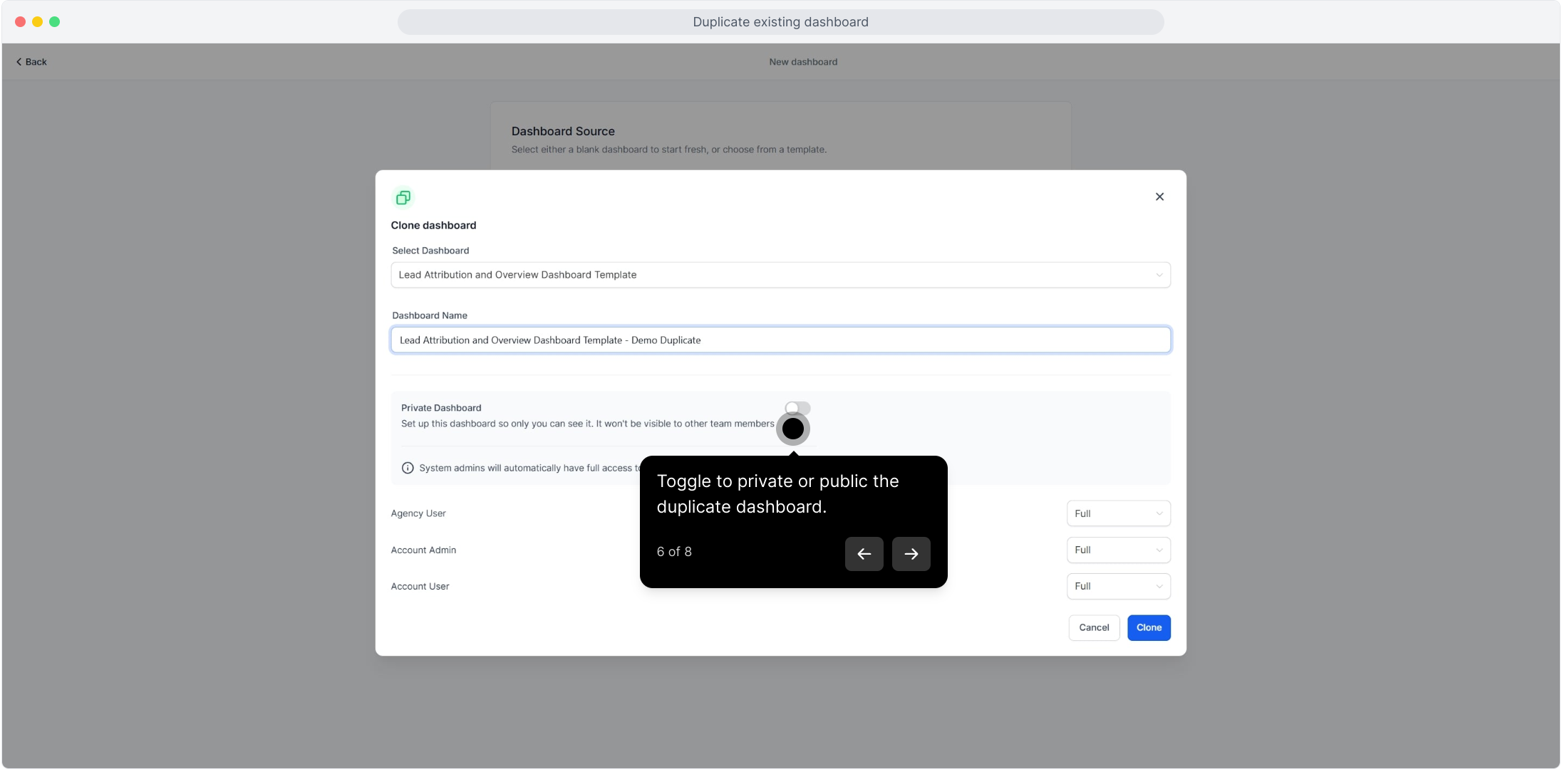Viewport: 1562px width, 769px height.
Task: Click the Clone dashboard dialog title
Action: point(433,225)
